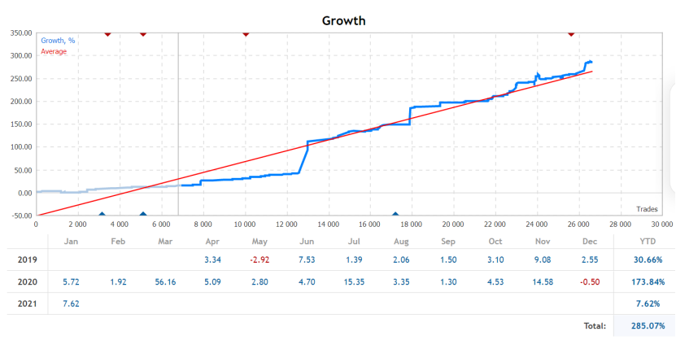
Task: Click the 'Growth, %' legend label
Action: 58,41
